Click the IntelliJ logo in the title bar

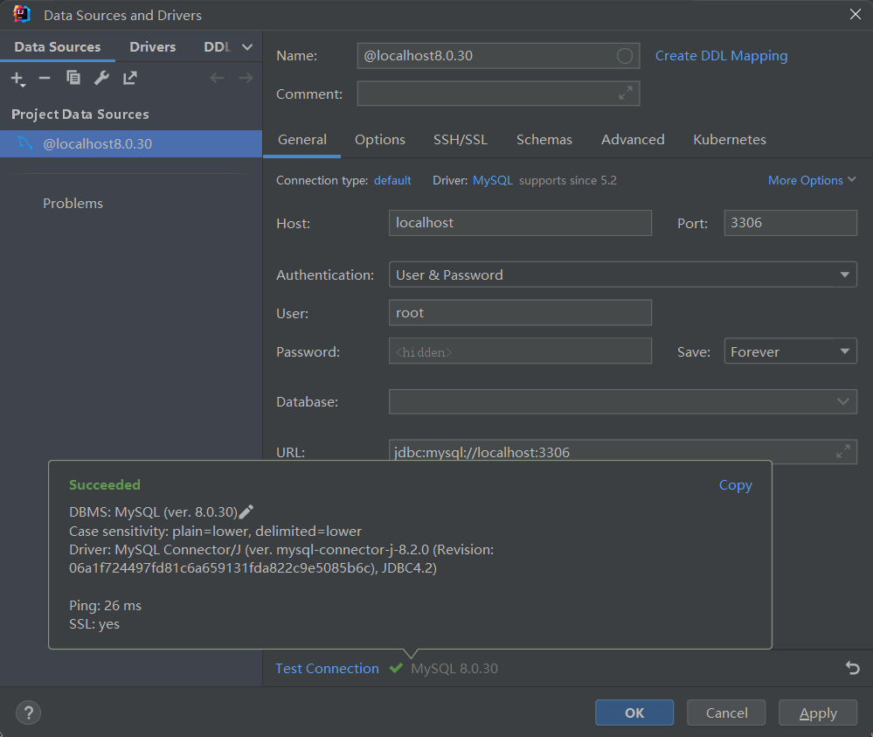pyautogui.click(x=22, y=15)
